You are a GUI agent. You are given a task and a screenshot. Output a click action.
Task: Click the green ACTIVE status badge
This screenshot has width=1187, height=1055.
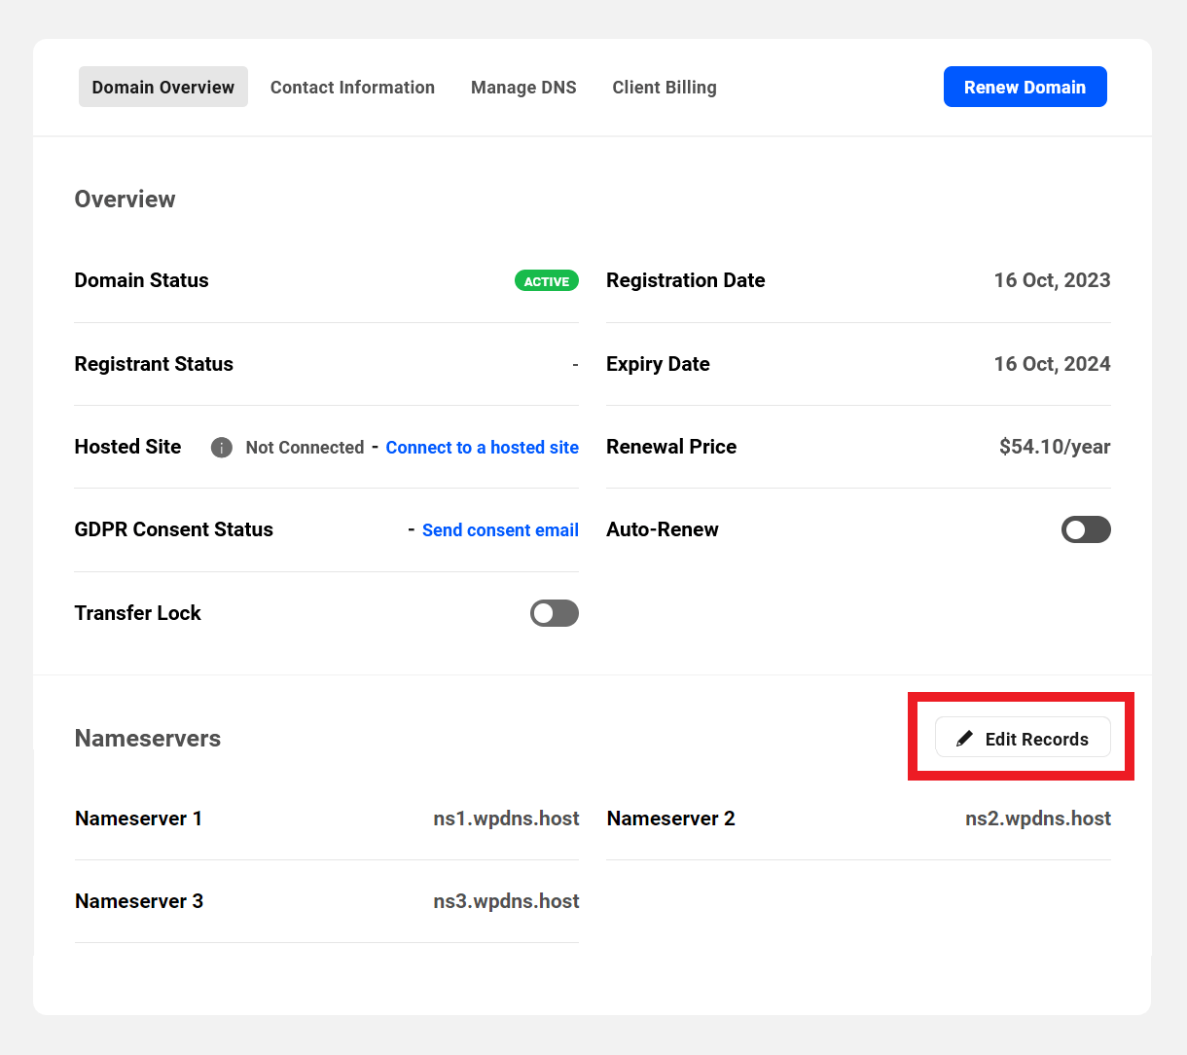click(x=546, y=280)
